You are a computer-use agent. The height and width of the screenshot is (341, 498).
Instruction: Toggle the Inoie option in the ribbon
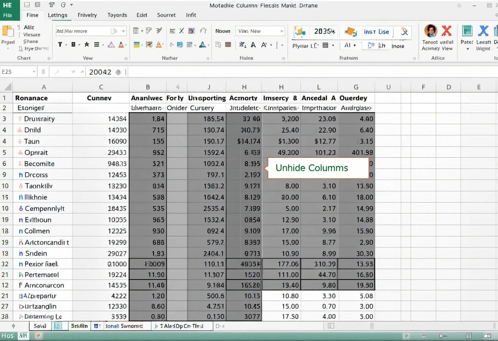[x=398, y=46]
